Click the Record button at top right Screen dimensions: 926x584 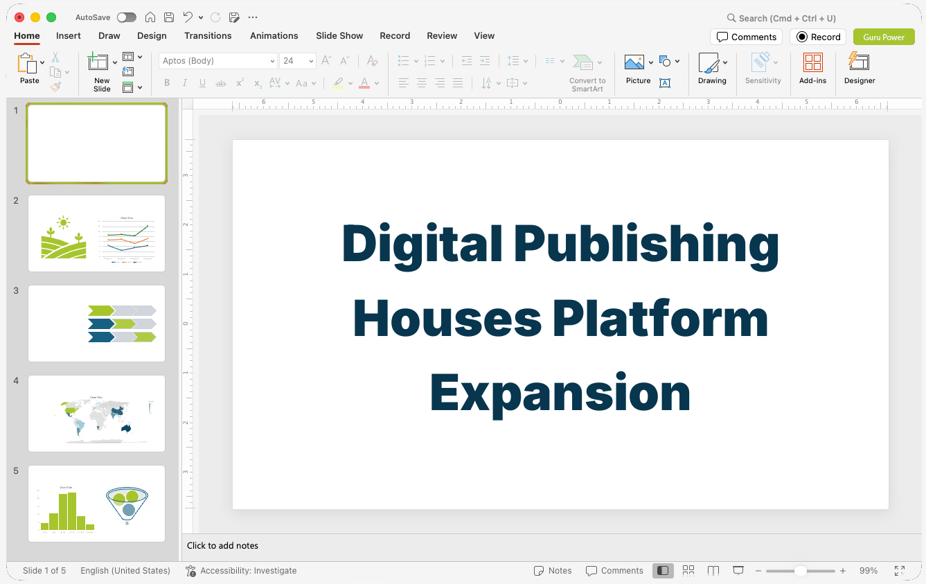click(818, 37)
